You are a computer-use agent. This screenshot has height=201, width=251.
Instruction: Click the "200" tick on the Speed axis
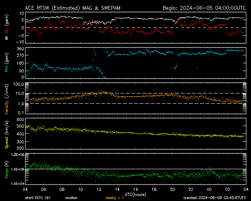(20, 148)
